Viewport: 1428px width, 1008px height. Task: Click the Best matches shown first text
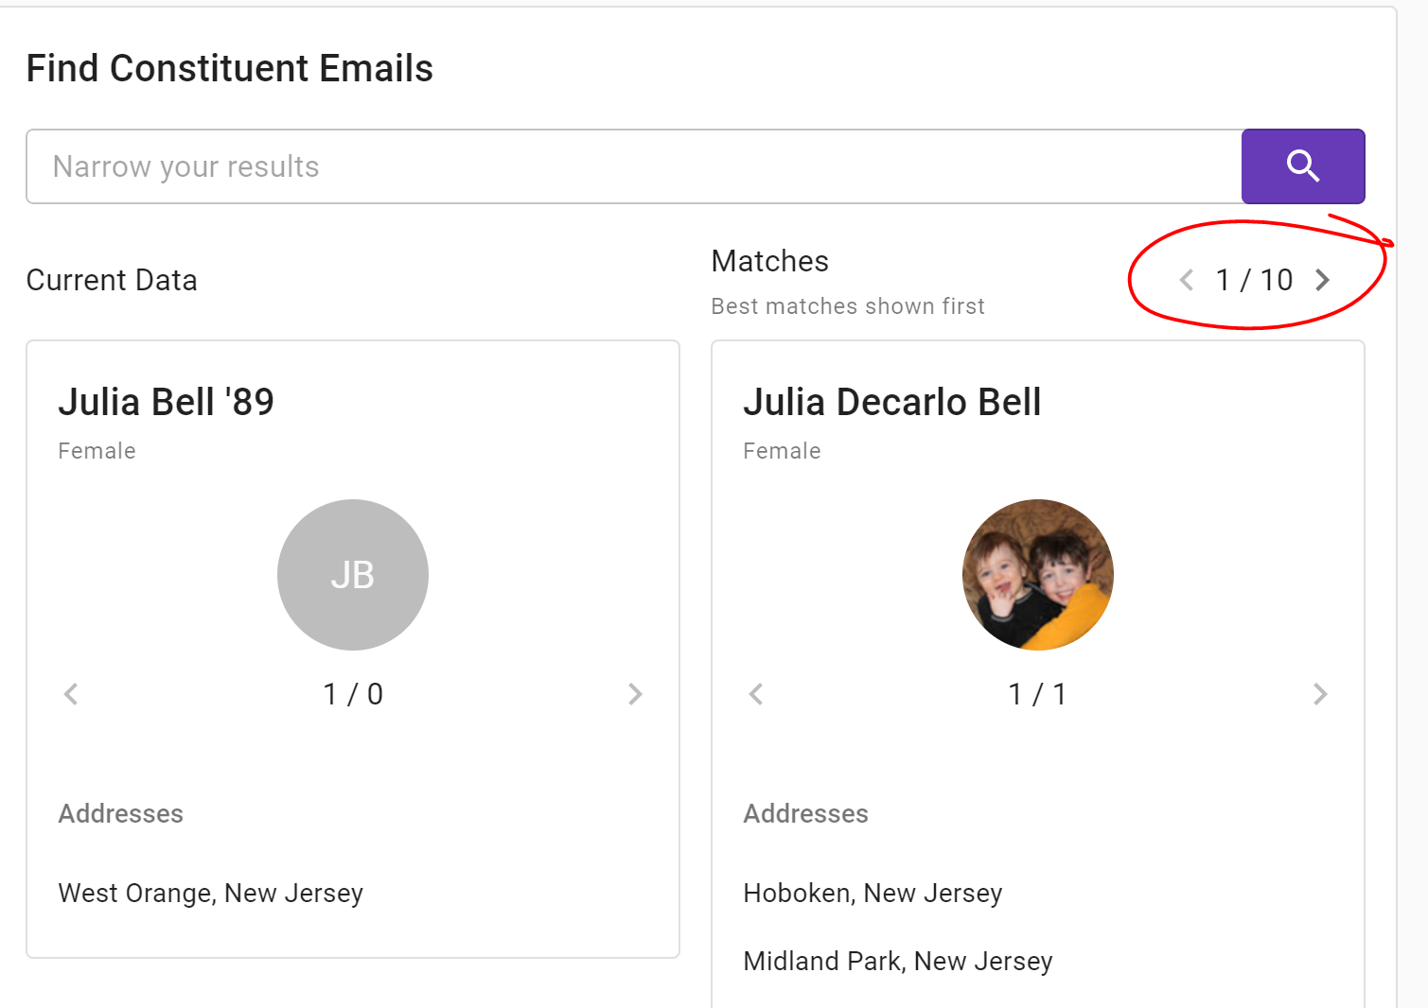tap(847, 306)
